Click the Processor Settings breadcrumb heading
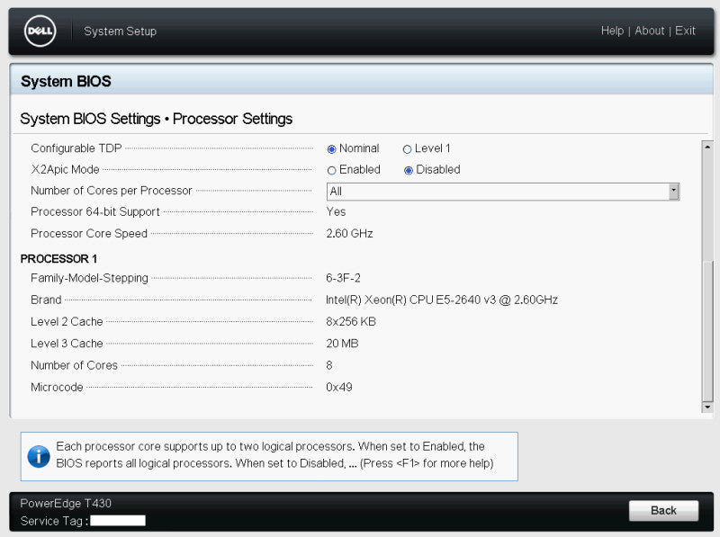Viewport: 720px width, 537px height. [232, 119]
